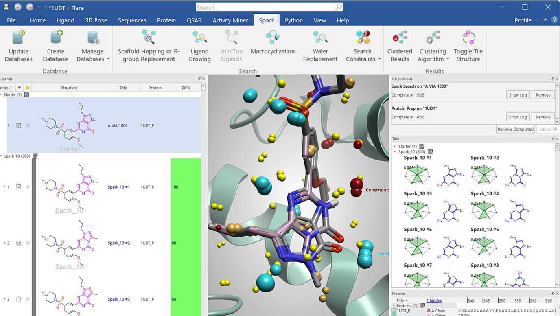Expand Spark_10 #2 ligand row arrow
The image size is (560, 316).
[4, 243]
